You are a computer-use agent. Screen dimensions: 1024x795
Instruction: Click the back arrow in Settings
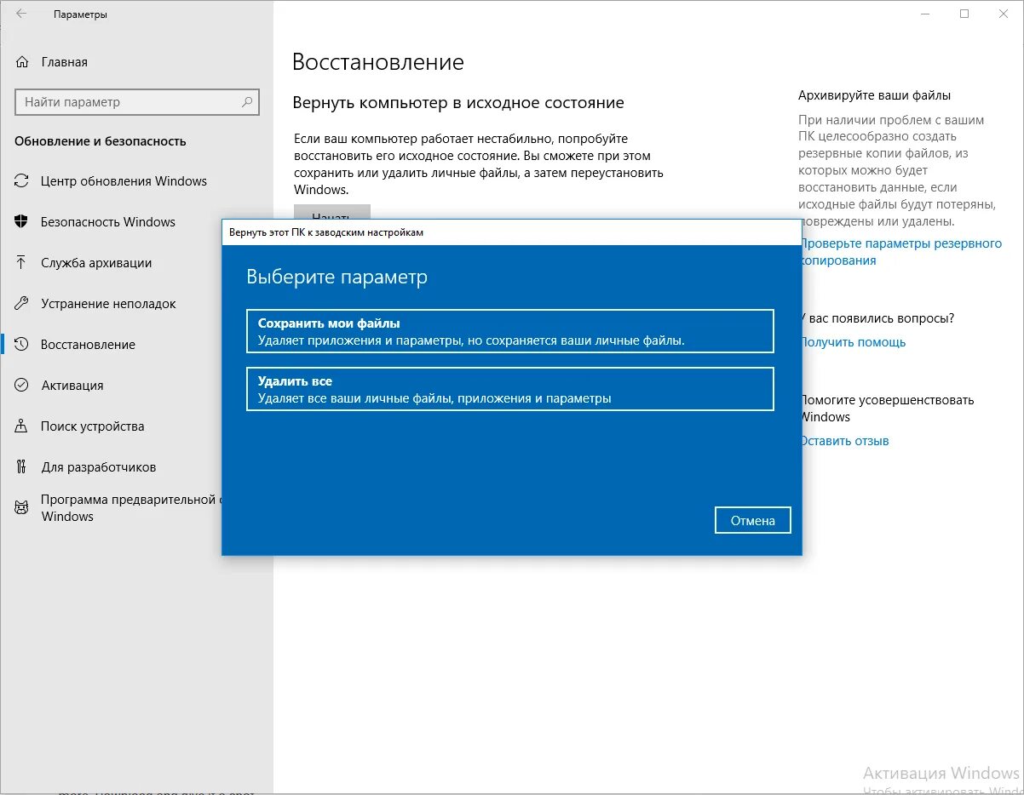point(21,14)
